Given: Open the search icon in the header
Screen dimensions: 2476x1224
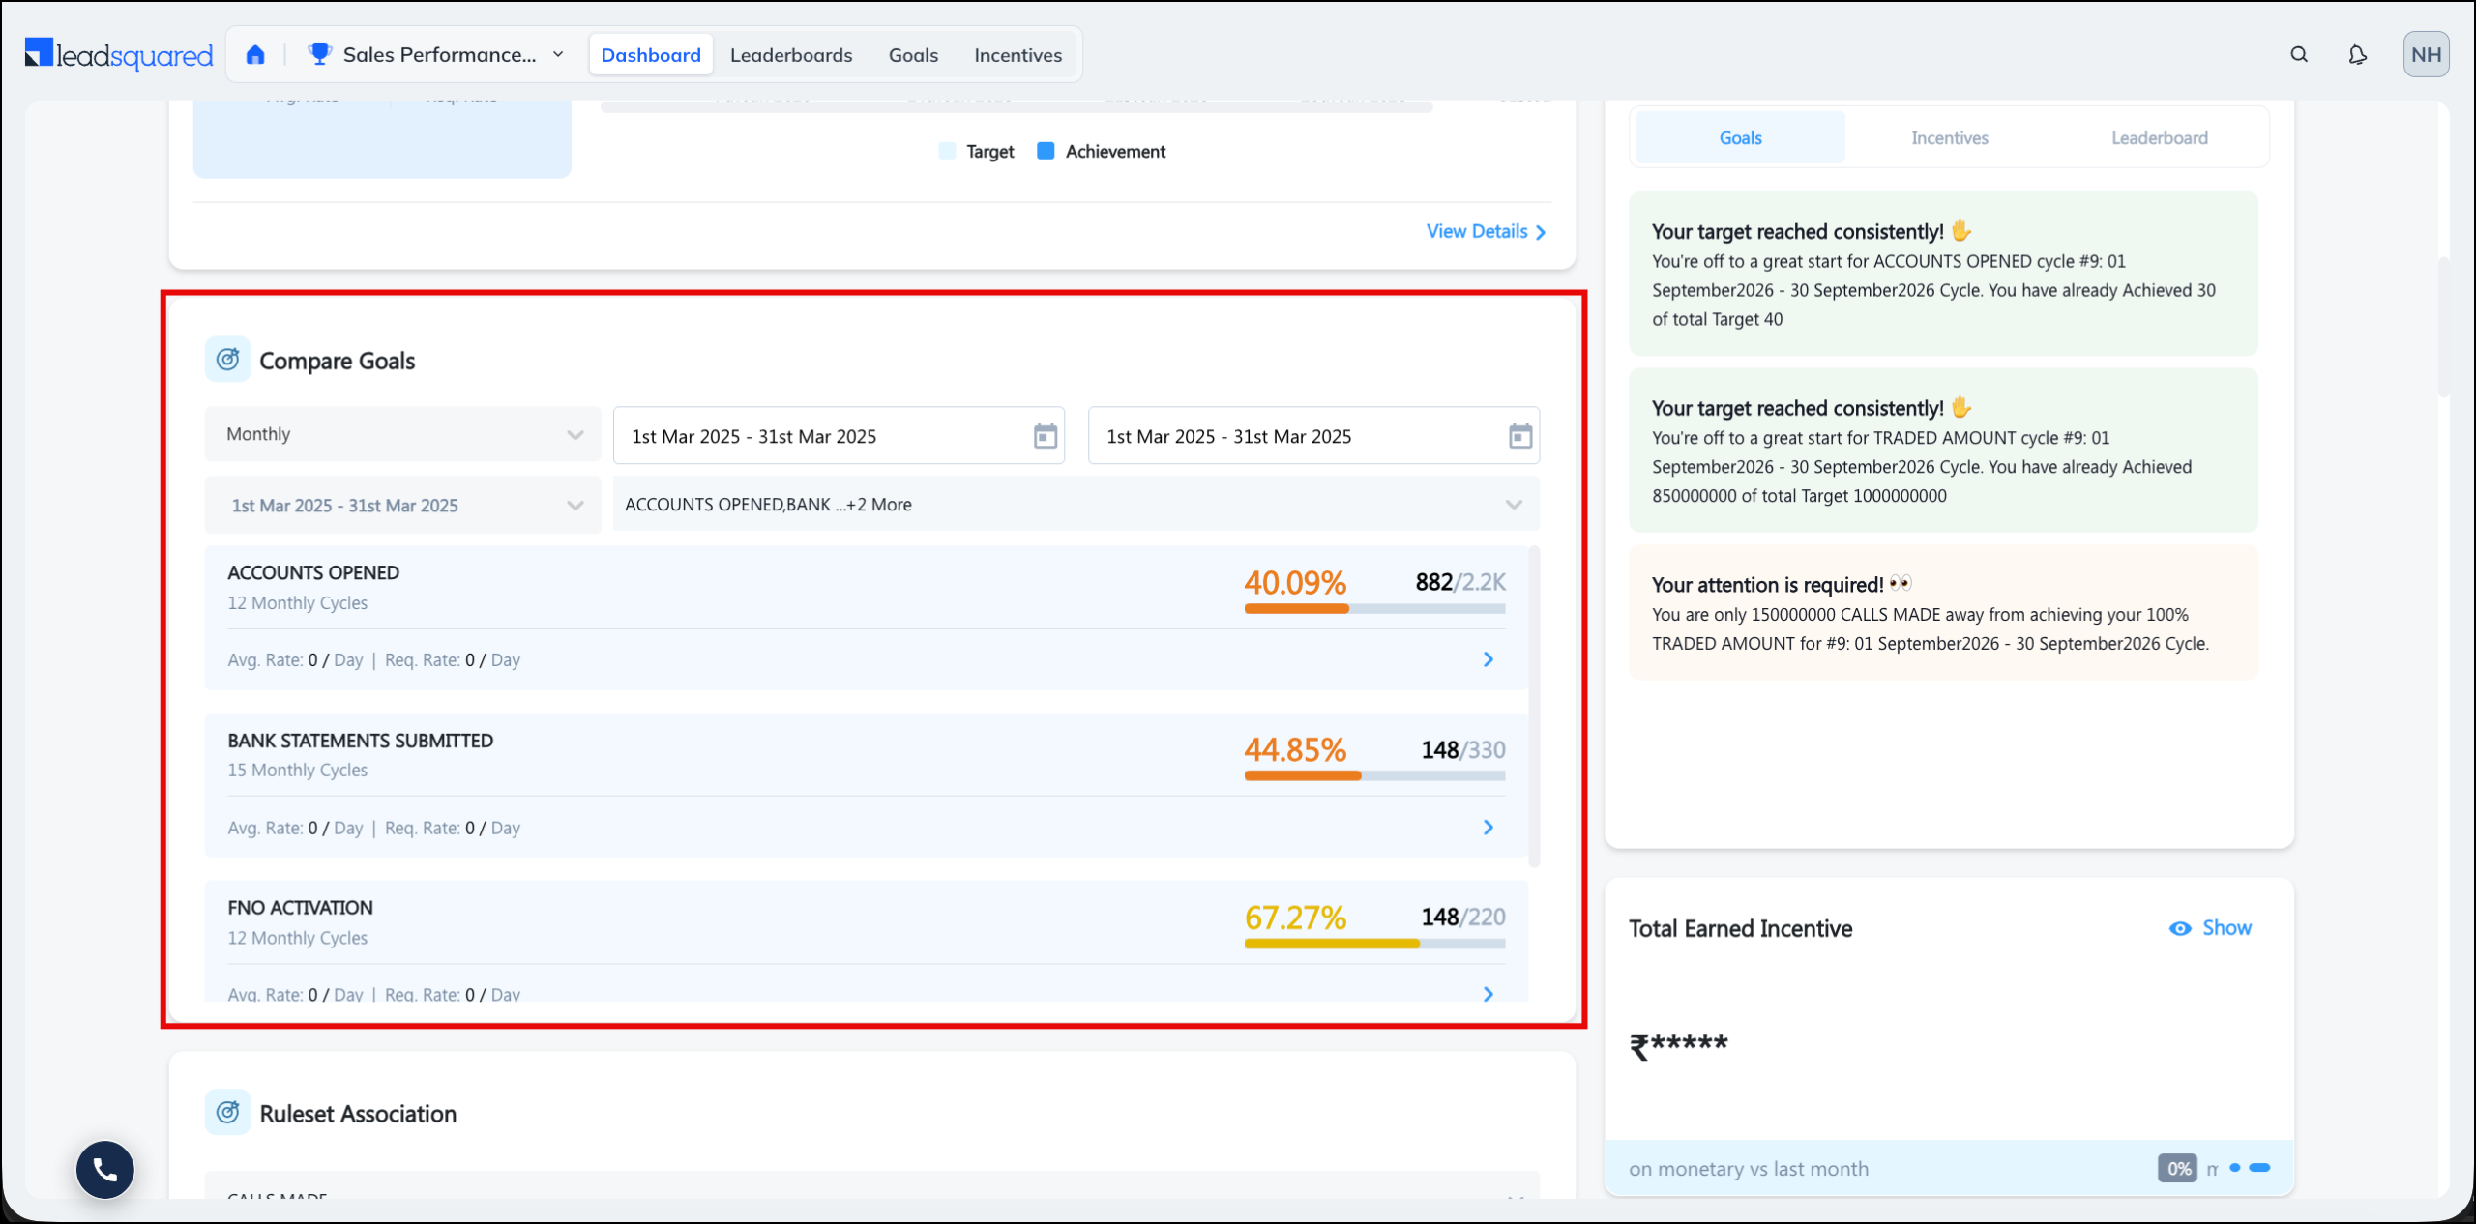Looking at the screenshot, I should tap(2299, 55).
